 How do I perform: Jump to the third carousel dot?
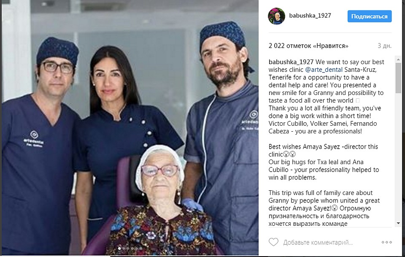128,249
